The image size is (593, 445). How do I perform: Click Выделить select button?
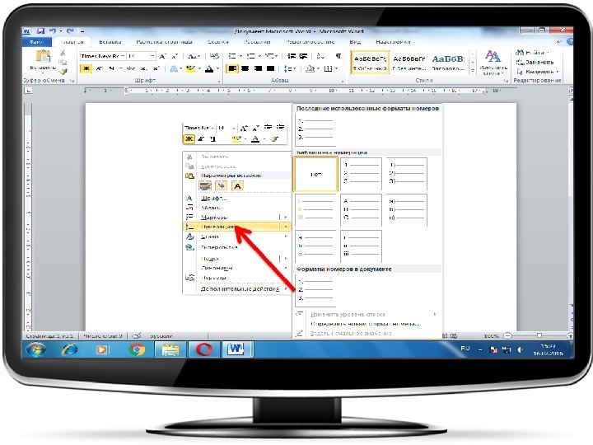point(537,71)
